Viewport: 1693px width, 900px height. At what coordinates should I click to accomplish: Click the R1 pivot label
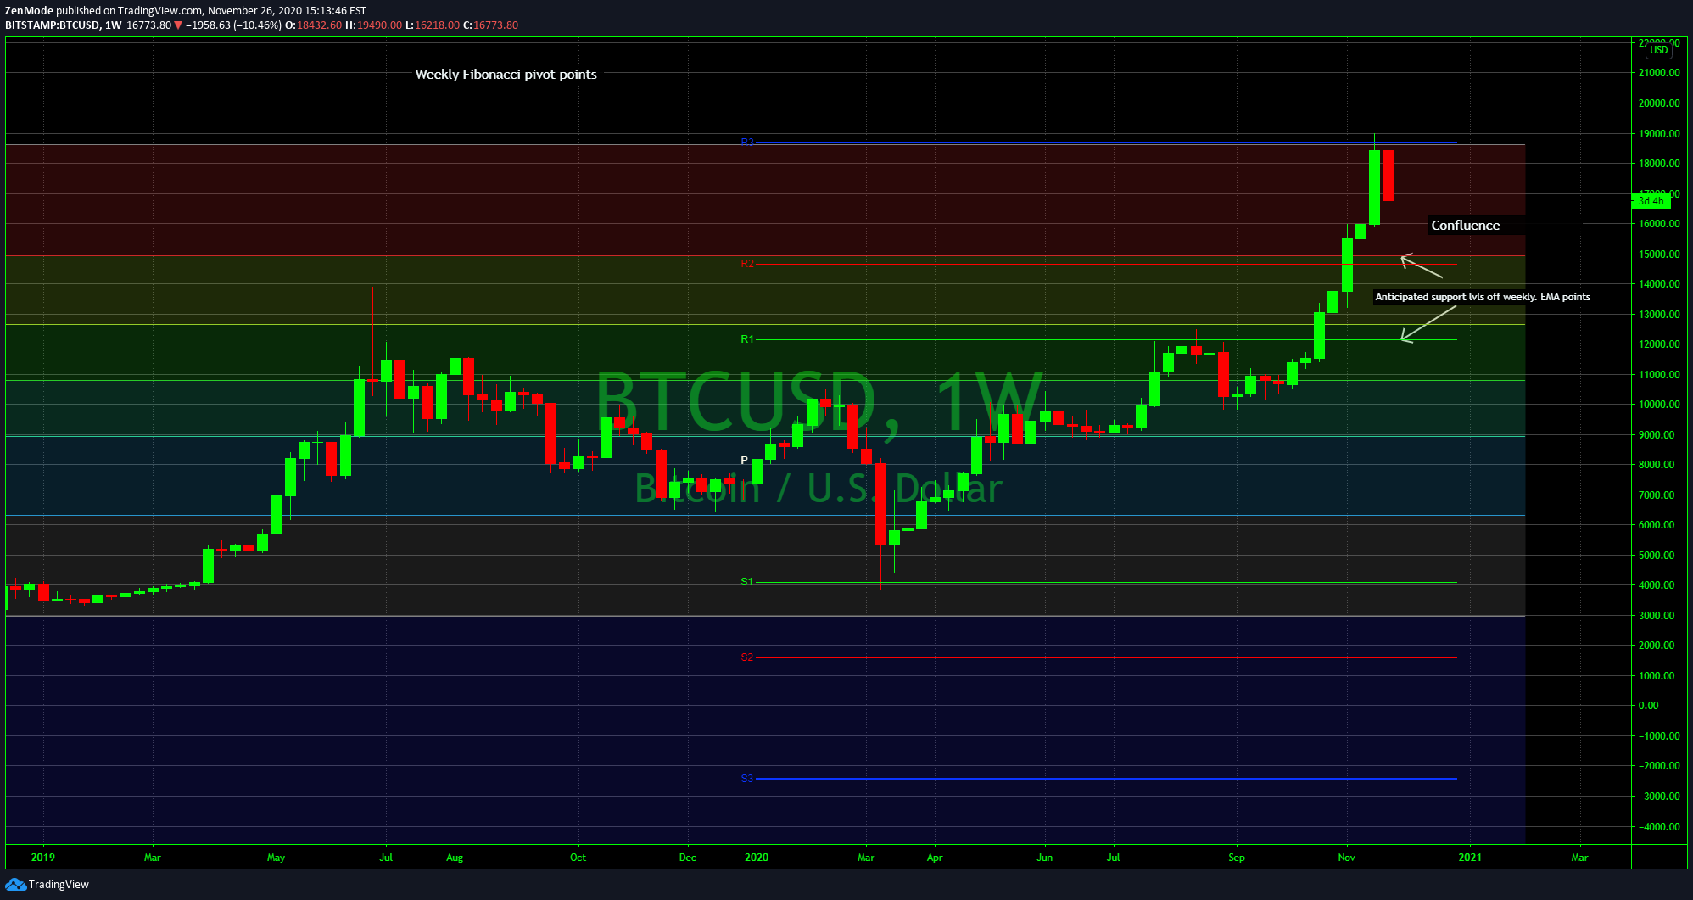tap(747, 339)
